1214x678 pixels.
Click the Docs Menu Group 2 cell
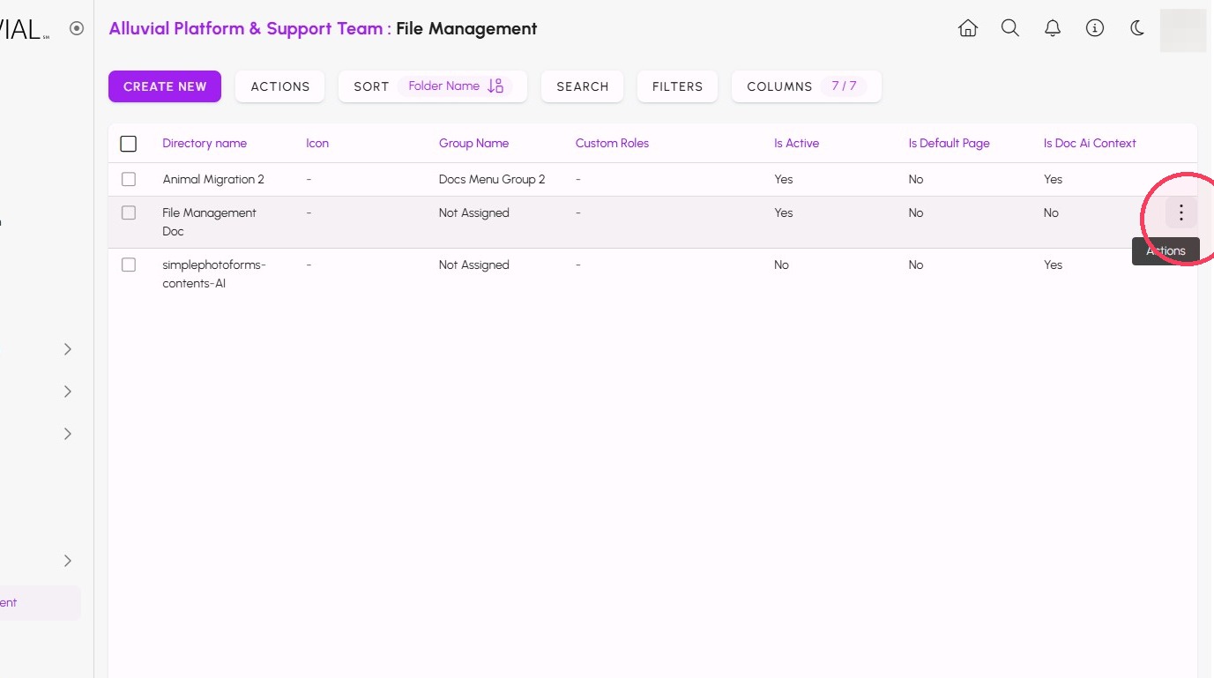click(492, 179)
